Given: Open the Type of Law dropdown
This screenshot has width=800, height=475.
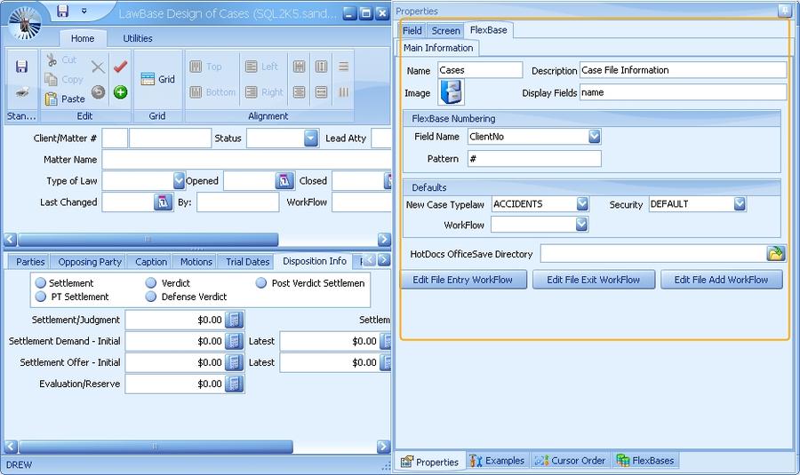Looking at the screenshot, I should 179,180.
